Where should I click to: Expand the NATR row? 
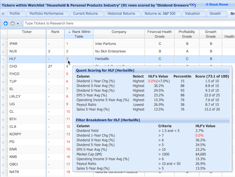pos(3,173)
